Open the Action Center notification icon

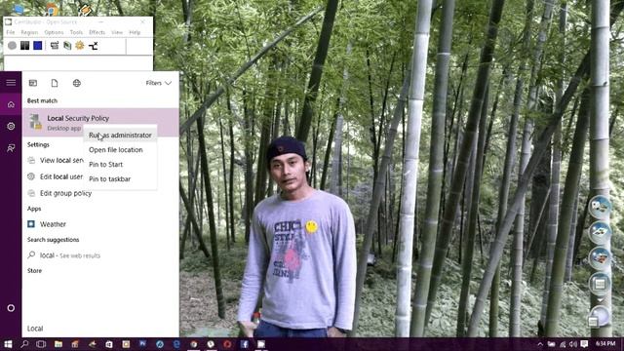pos(584,344)
